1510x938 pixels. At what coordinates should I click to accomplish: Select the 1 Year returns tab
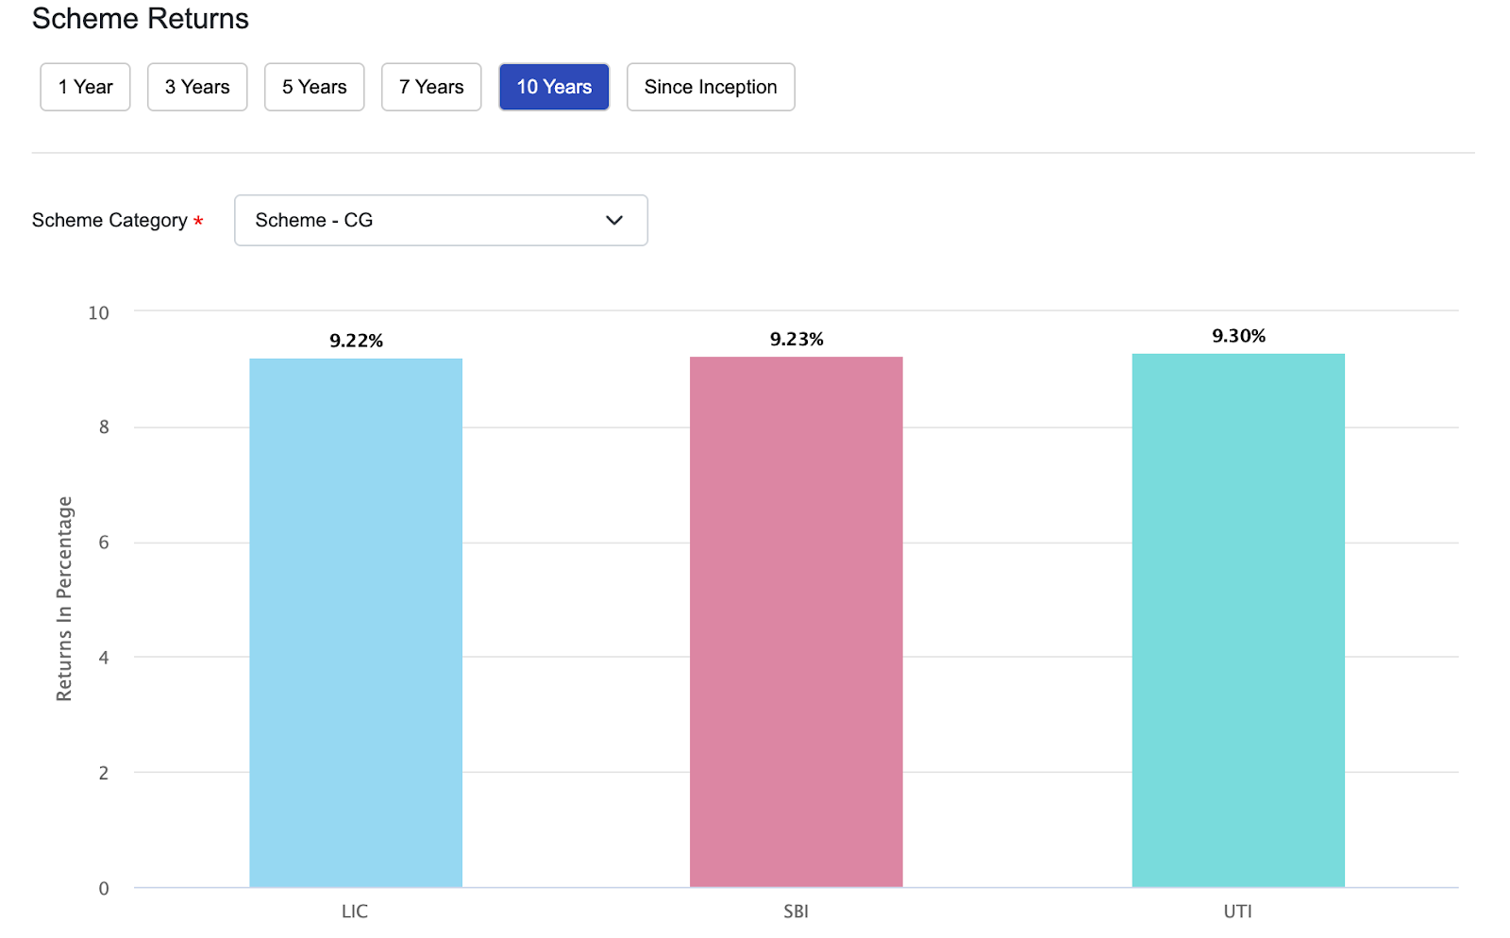pyautogui.click(x=85, y=87)
